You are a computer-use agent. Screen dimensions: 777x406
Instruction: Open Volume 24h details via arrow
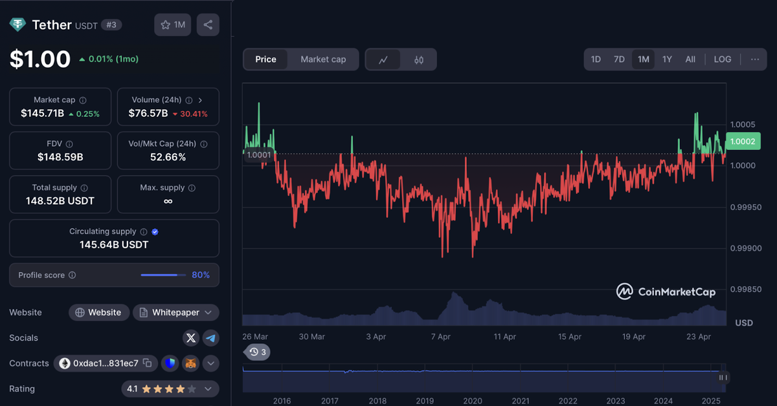tap(201, 100)
